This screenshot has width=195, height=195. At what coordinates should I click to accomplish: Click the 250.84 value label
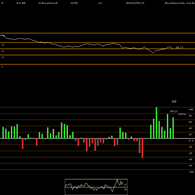pos(182,114)
